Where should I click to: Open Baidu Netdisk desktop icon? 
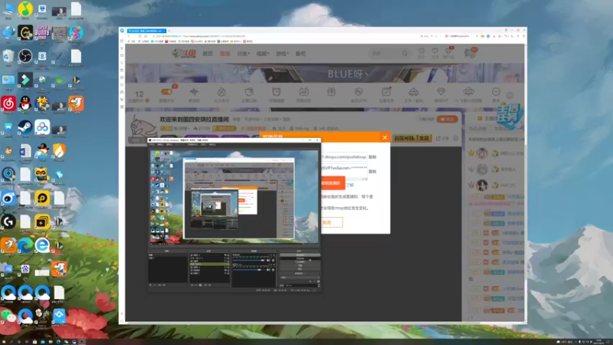42,127
